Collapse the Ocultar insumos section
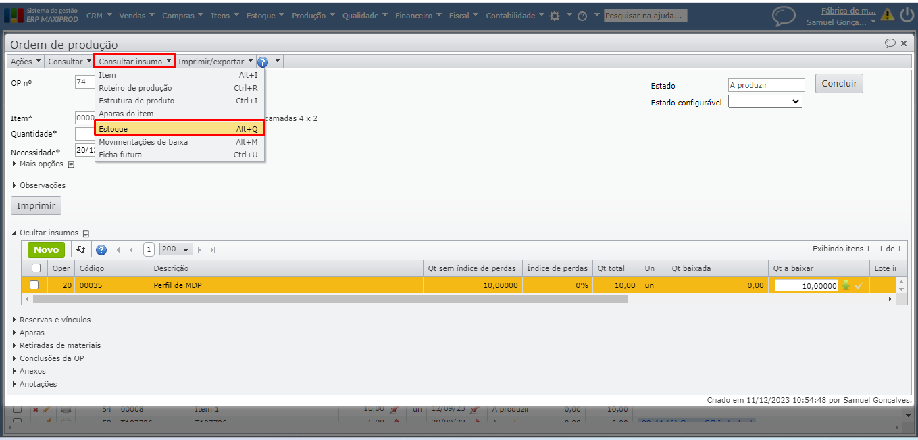This screenshot has width=918, height=440. [x=45, y=233]
